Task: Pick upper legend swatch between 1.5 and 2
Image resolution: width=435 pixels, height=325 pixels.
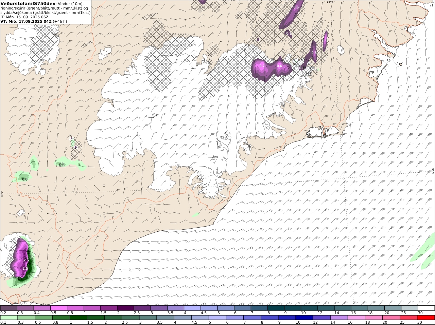Action: [109, 308]
